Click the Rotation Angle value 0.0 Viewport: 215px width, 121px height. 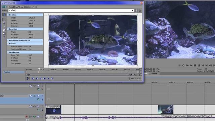pos(30,32)
